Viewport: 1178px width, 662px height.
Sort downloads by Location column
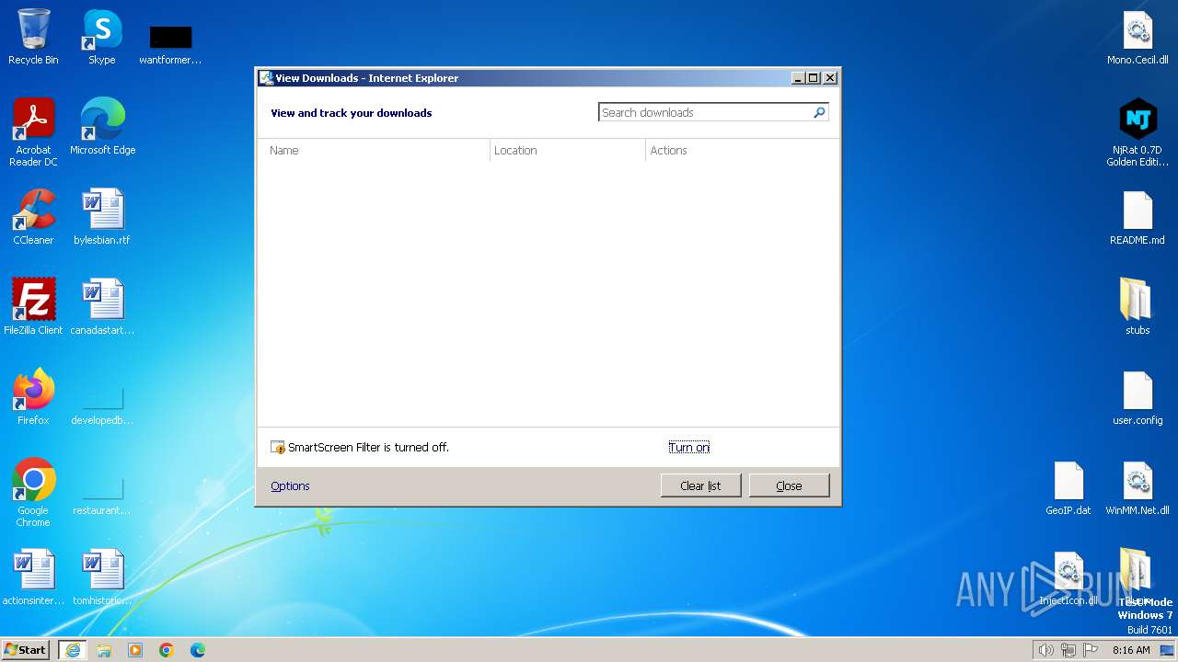(x=568, y=150)
